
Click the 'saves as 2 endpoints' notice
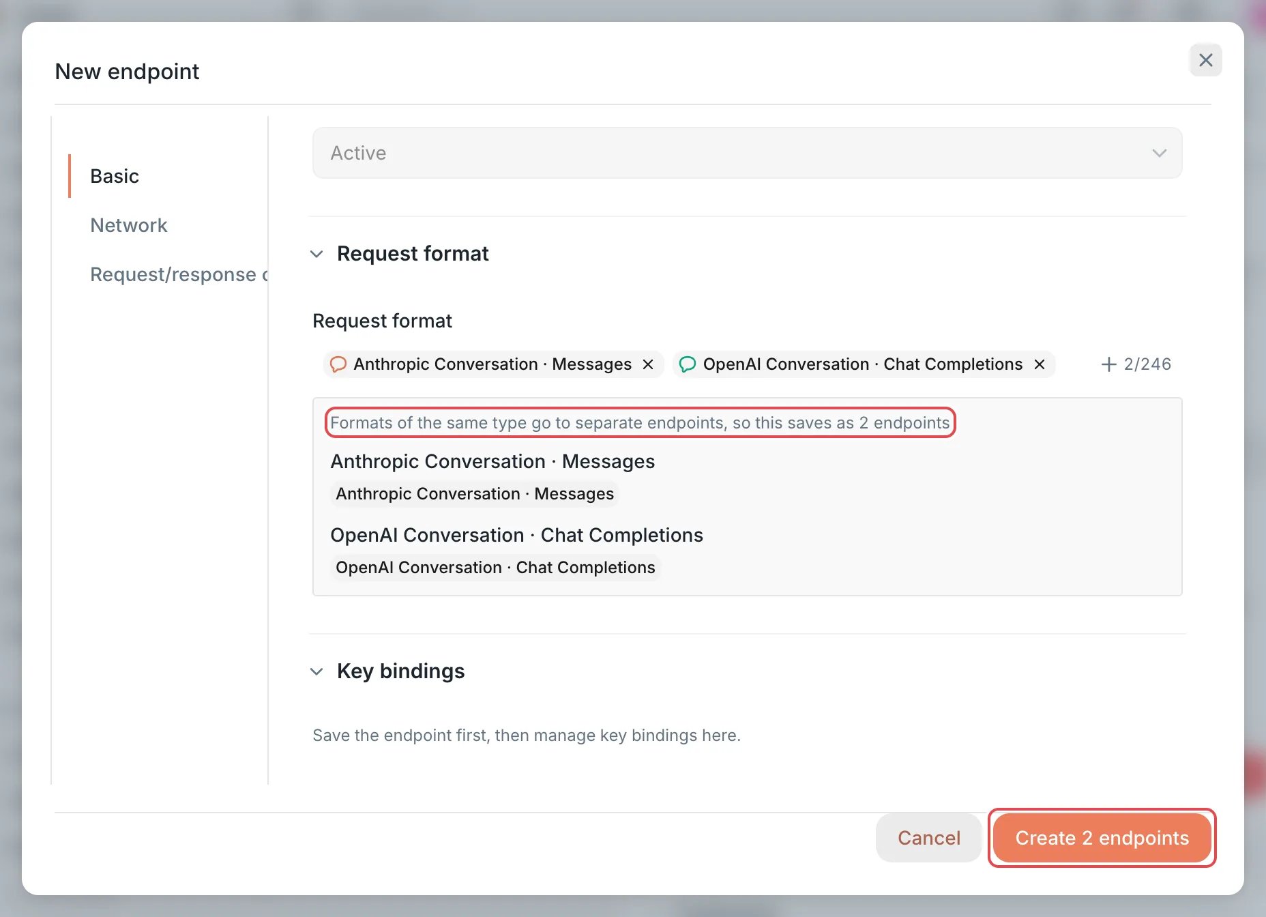[x=640, y=423]
